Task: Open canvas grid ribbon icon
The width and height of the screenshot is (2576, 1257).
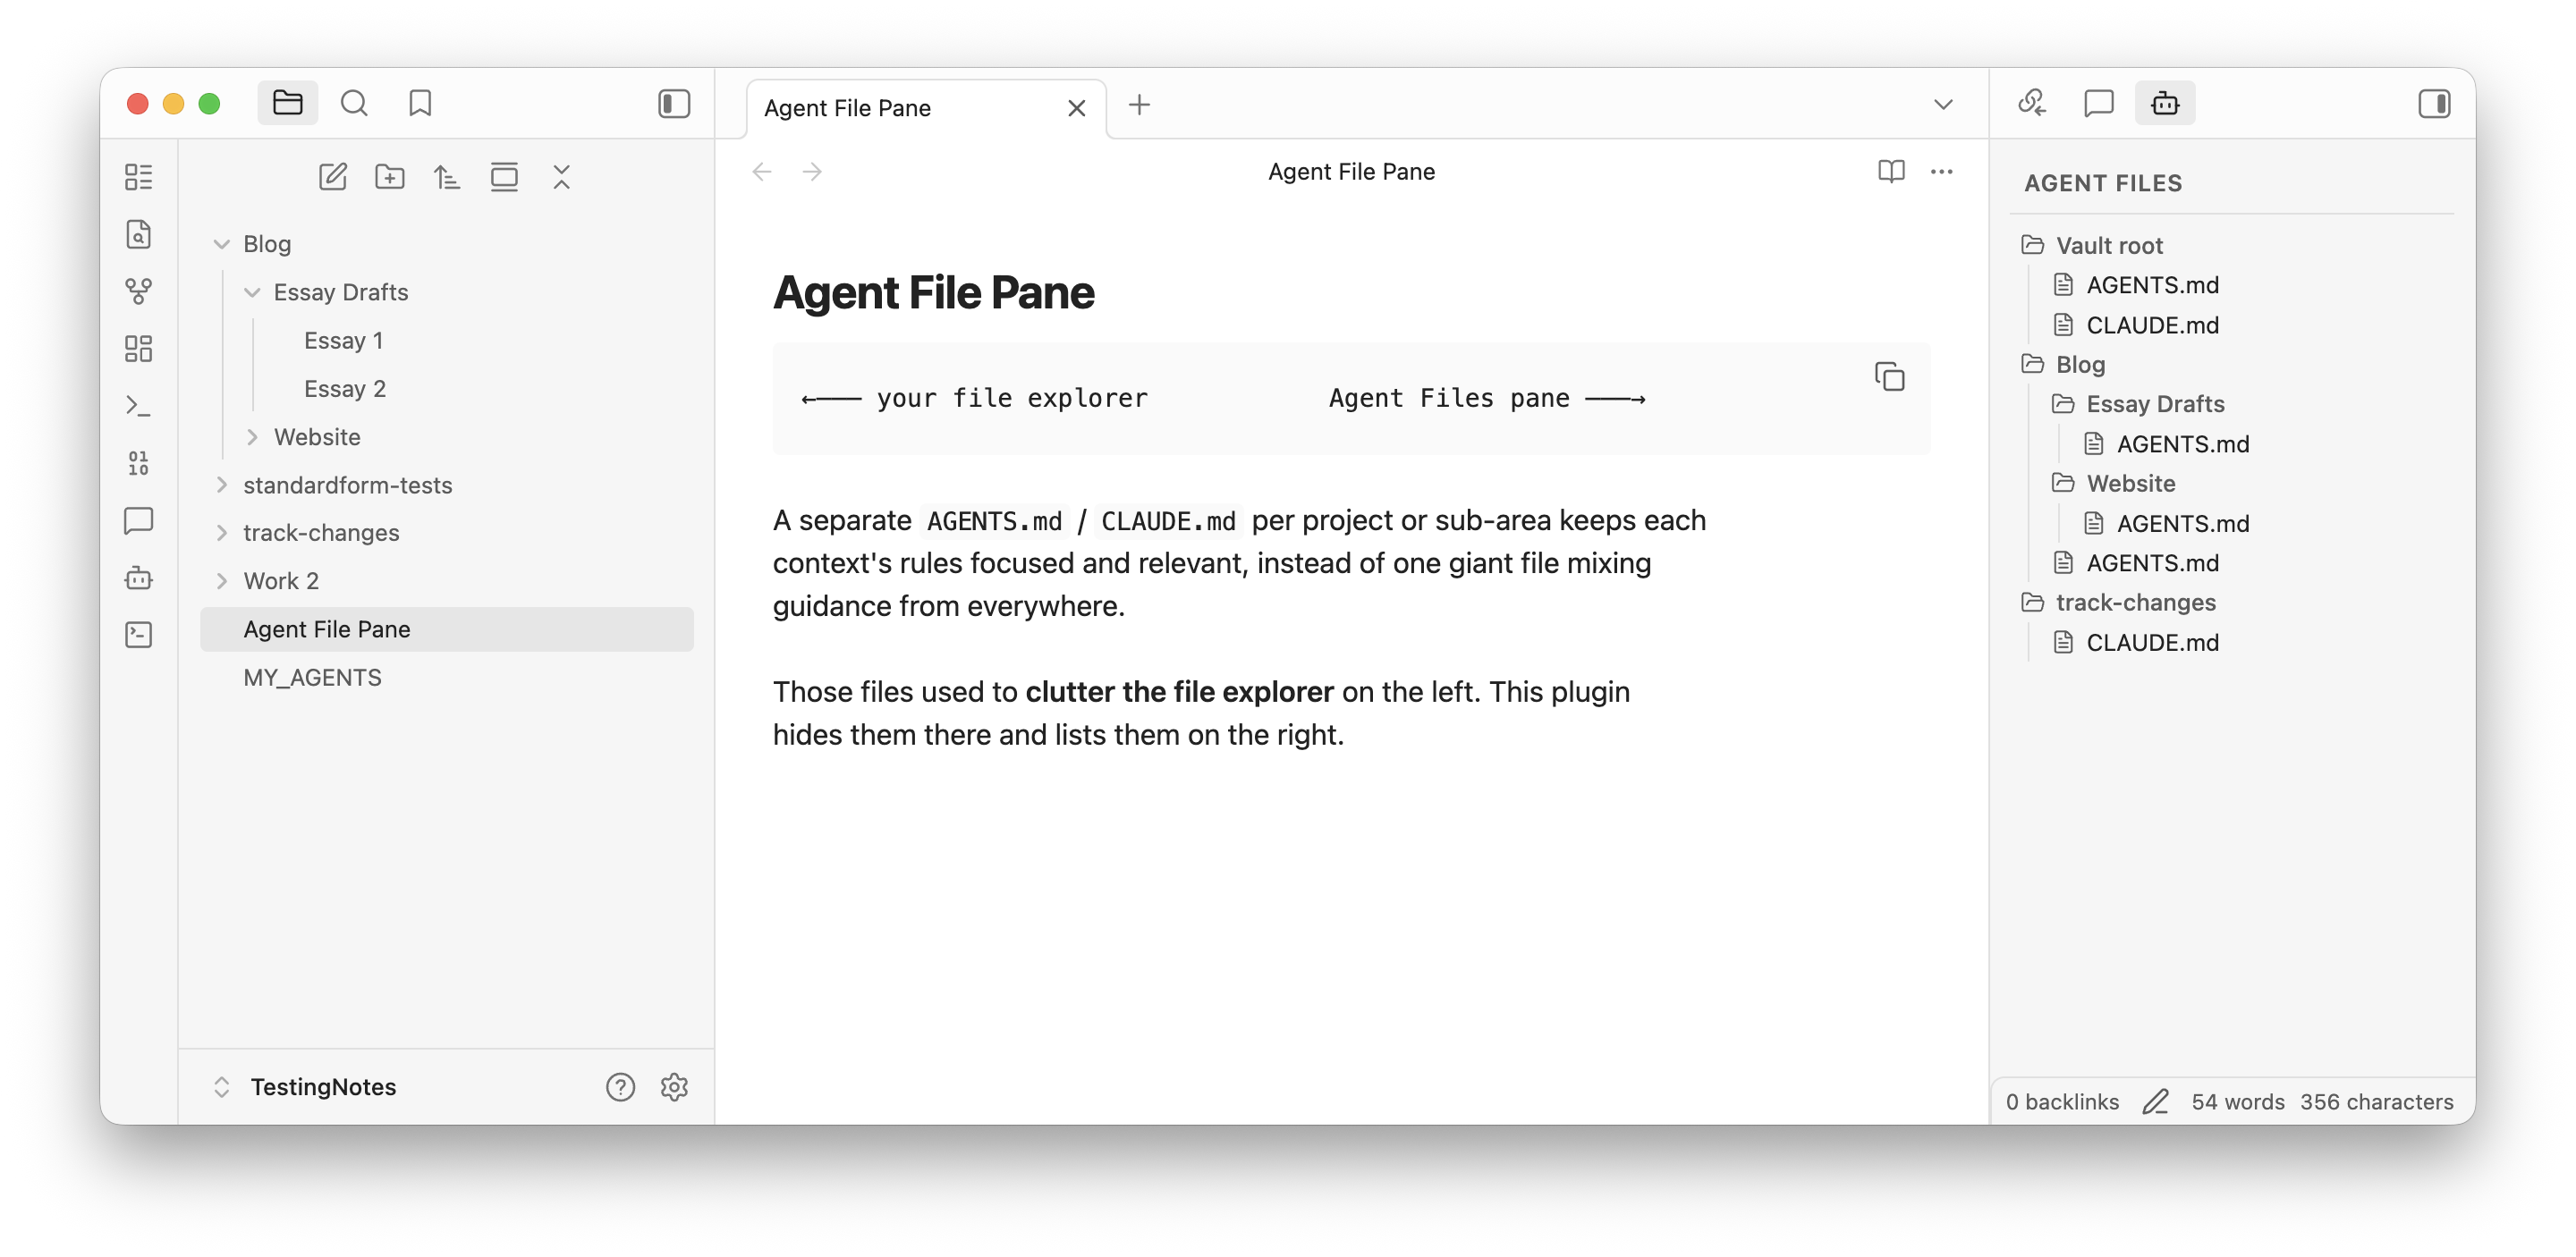Action: pyautogui.click(x=139, y=348)
